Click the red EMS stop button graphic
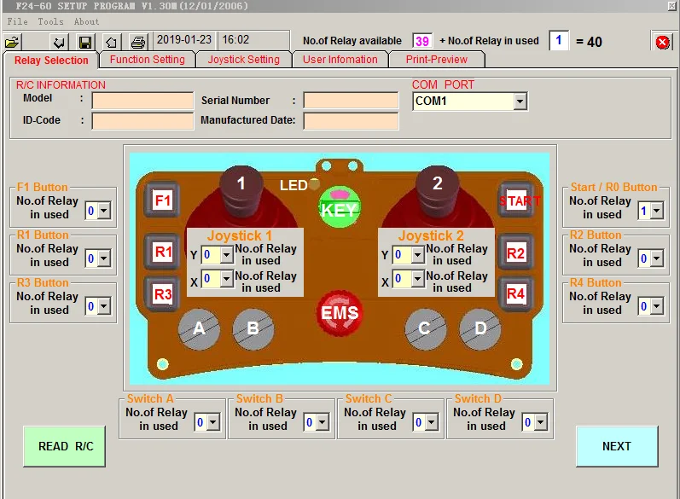Screen dimensions: 680x499 [340, 312]
